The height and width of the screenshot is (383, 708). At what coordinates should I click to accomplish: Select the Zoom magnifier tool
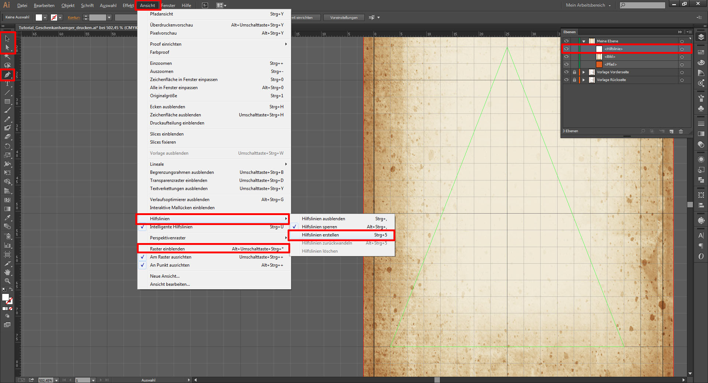(x=7, y=281)
